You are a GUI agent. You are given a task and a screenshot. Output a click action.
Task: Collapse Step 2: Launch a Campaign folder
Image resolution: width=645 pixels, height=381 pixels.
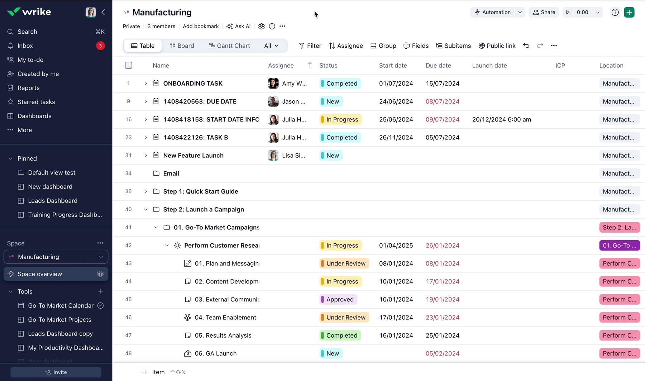[146, 209]
